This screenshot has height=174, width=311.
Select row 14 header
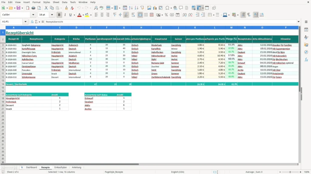(x=3, y=84)
